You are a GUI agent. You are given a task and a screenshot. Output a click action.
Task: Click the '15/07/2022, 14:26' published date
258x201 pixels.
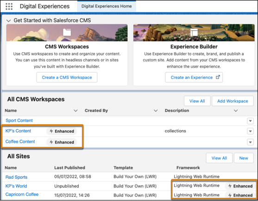point(72,195)
